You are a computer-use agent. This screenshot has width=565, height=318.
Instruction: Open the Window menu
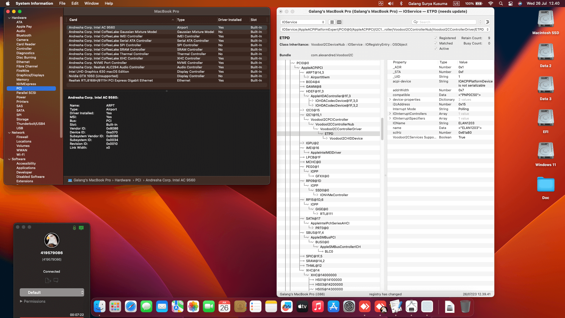pyautogui.click(x=92, y=3)
